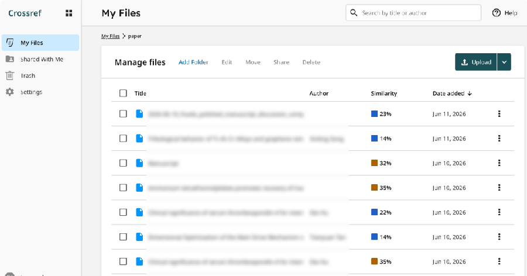Click file icon of the 22% similarity row
Image resolution: width=527 pixels, height=276 pixels.
139,212
